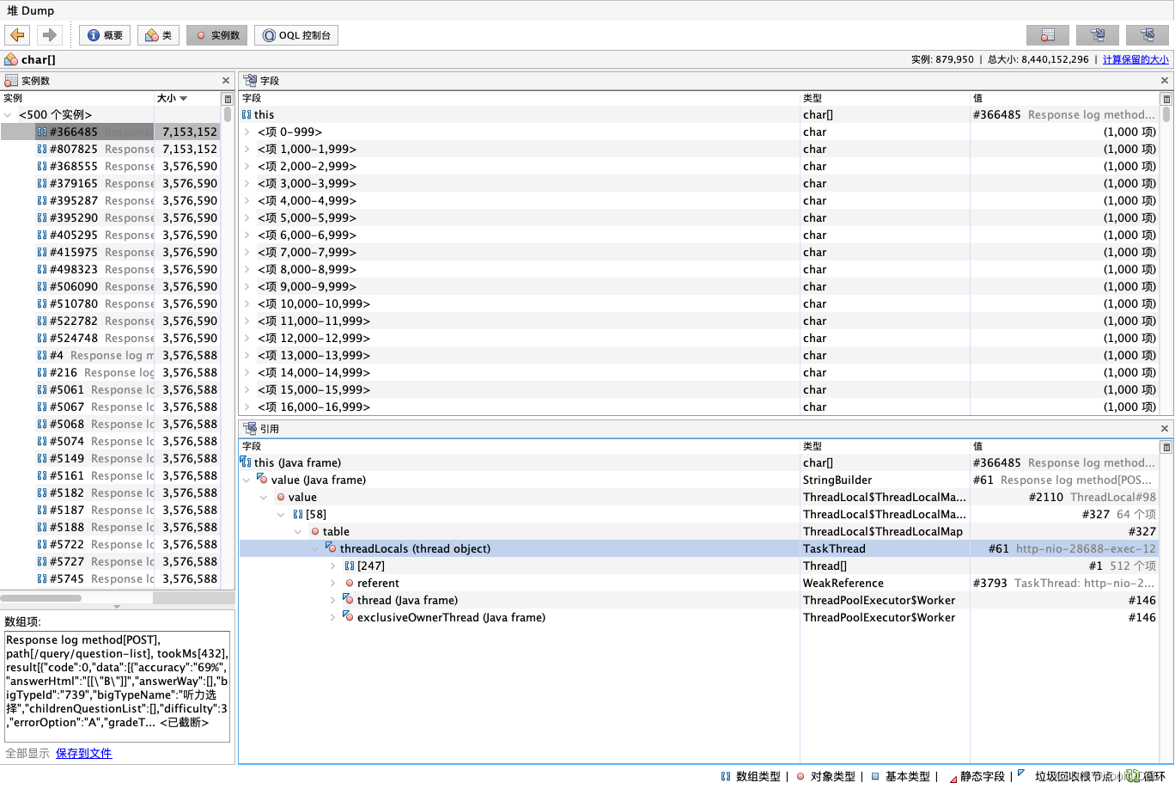
Task: Switch to the 实例数 (Instances) view
Action: (217, 35)
